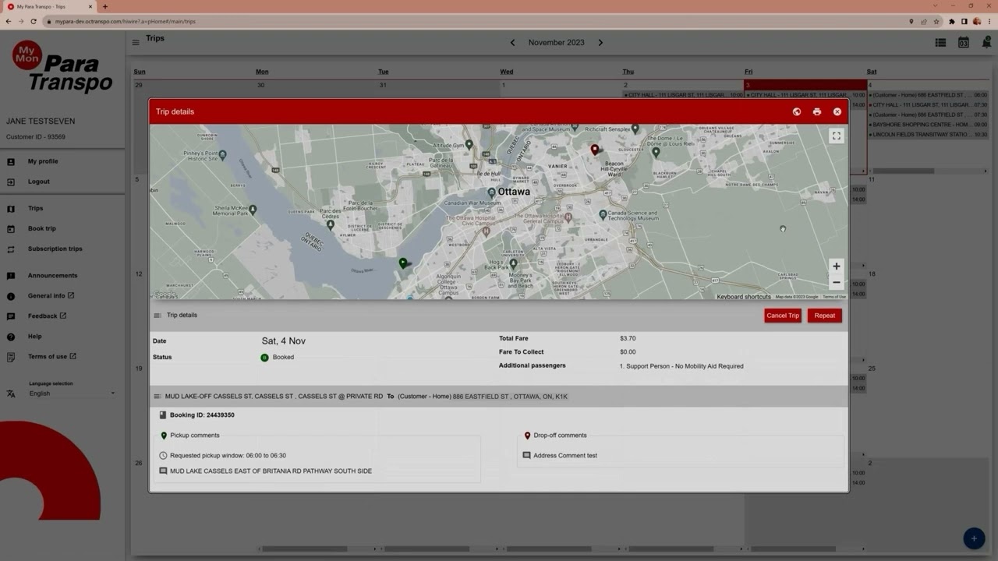Screen dimensions: 998x561
Task: Open Book trip in sidebar
Action: [42, 228]
